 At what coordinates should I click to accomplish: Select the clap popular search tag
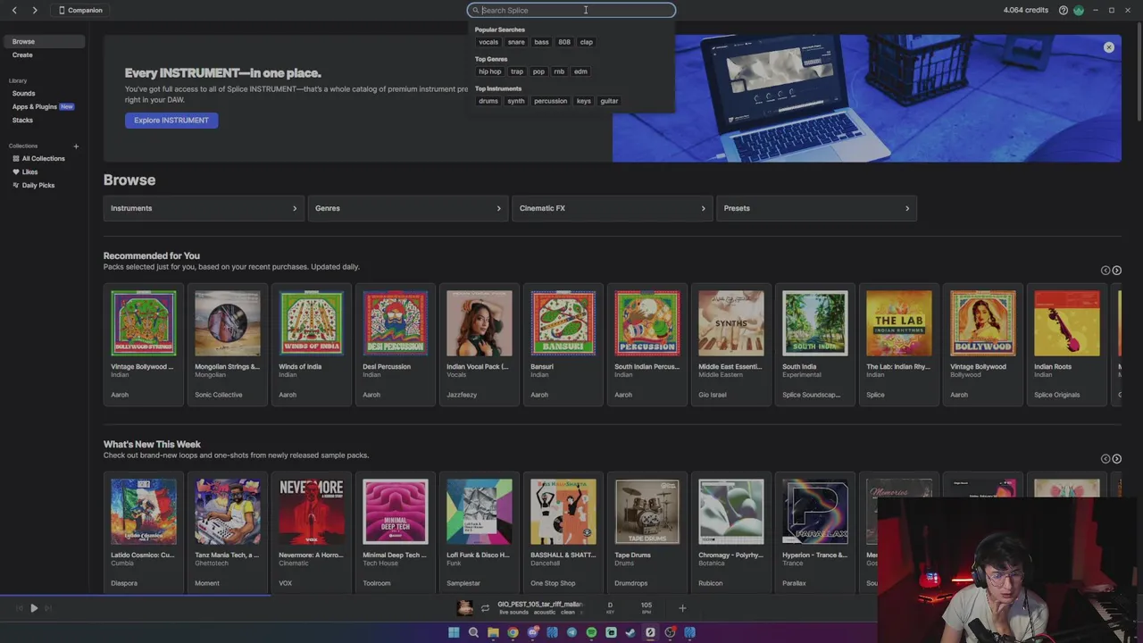click(586, 42)
